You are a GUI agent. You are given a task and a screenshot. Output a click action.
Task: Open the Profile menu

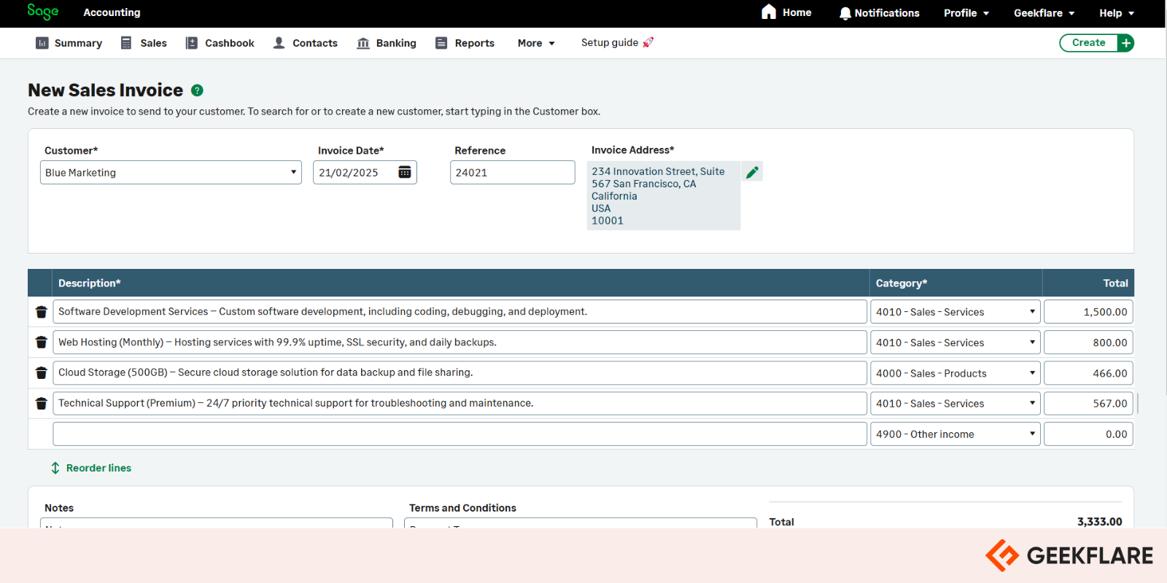pyautogui.click(x=966, y=13)
